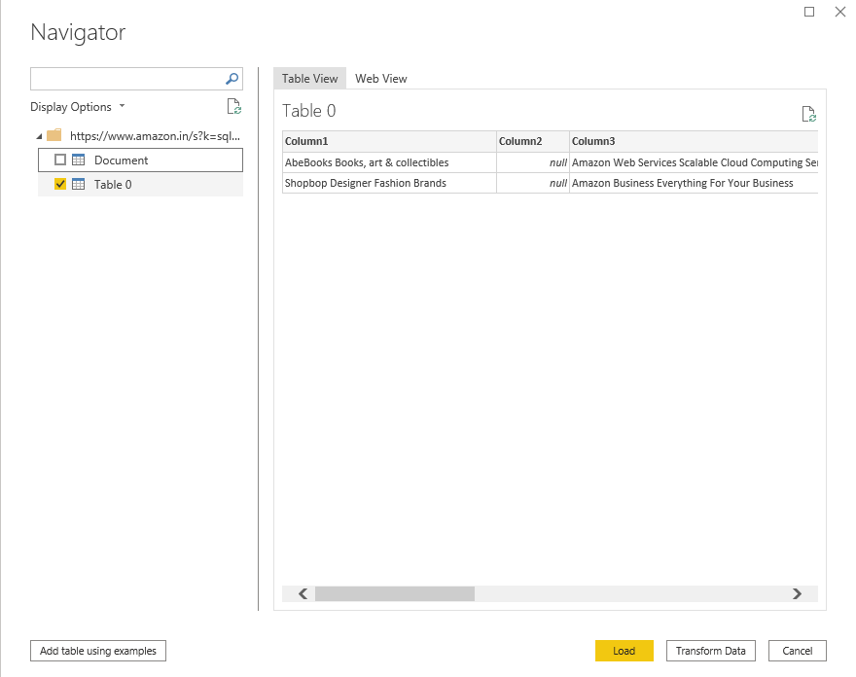Image resolution: width=856 pixels, height=677 pixels.
Task: Collapse the amazon.in URL tree node
Action: coord(38,136)
